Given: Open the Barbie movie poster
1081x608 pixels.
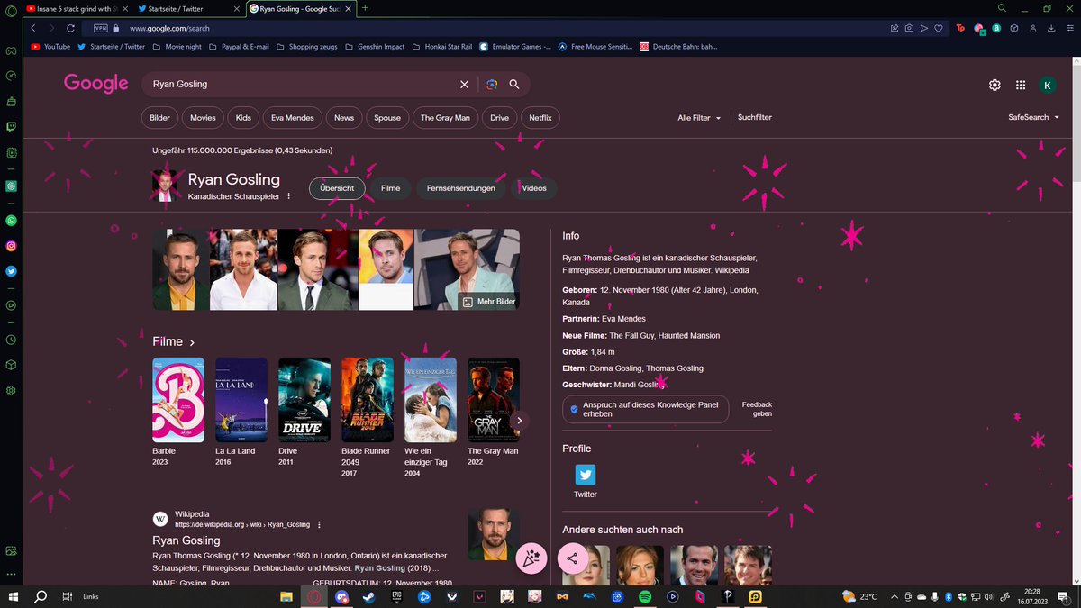Looking at the screenshot, I should click(x=178, y=400).
